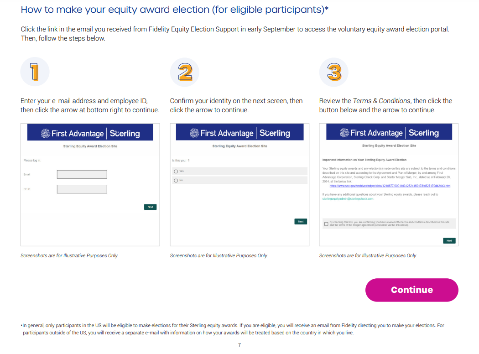
Task: Click the large number 2 step icon
Action: click(x=184, y=72)
